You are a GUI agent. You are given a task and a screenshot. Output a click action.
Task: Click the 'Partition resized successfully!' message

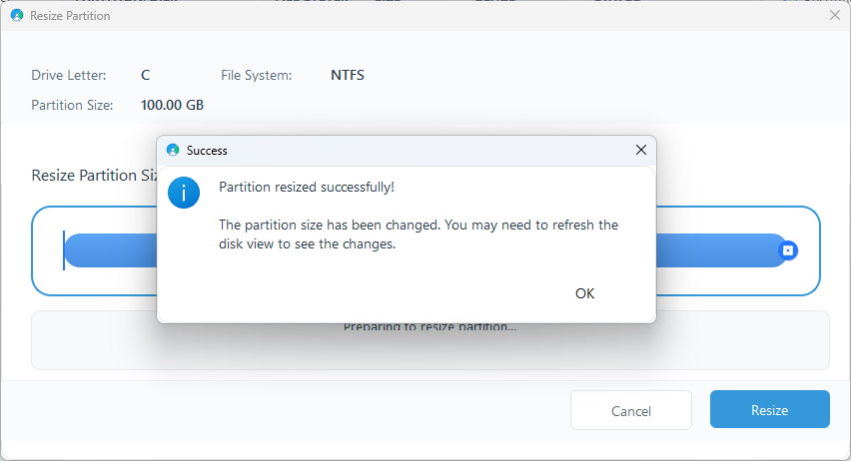pyautogui.click(x=307, y=188)
